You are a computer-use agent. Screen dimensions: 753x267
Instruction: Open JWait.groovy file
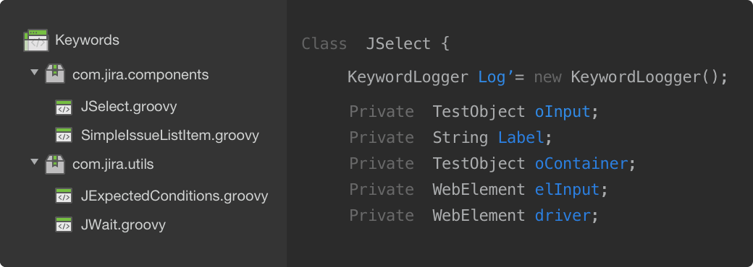click(123, 225)
